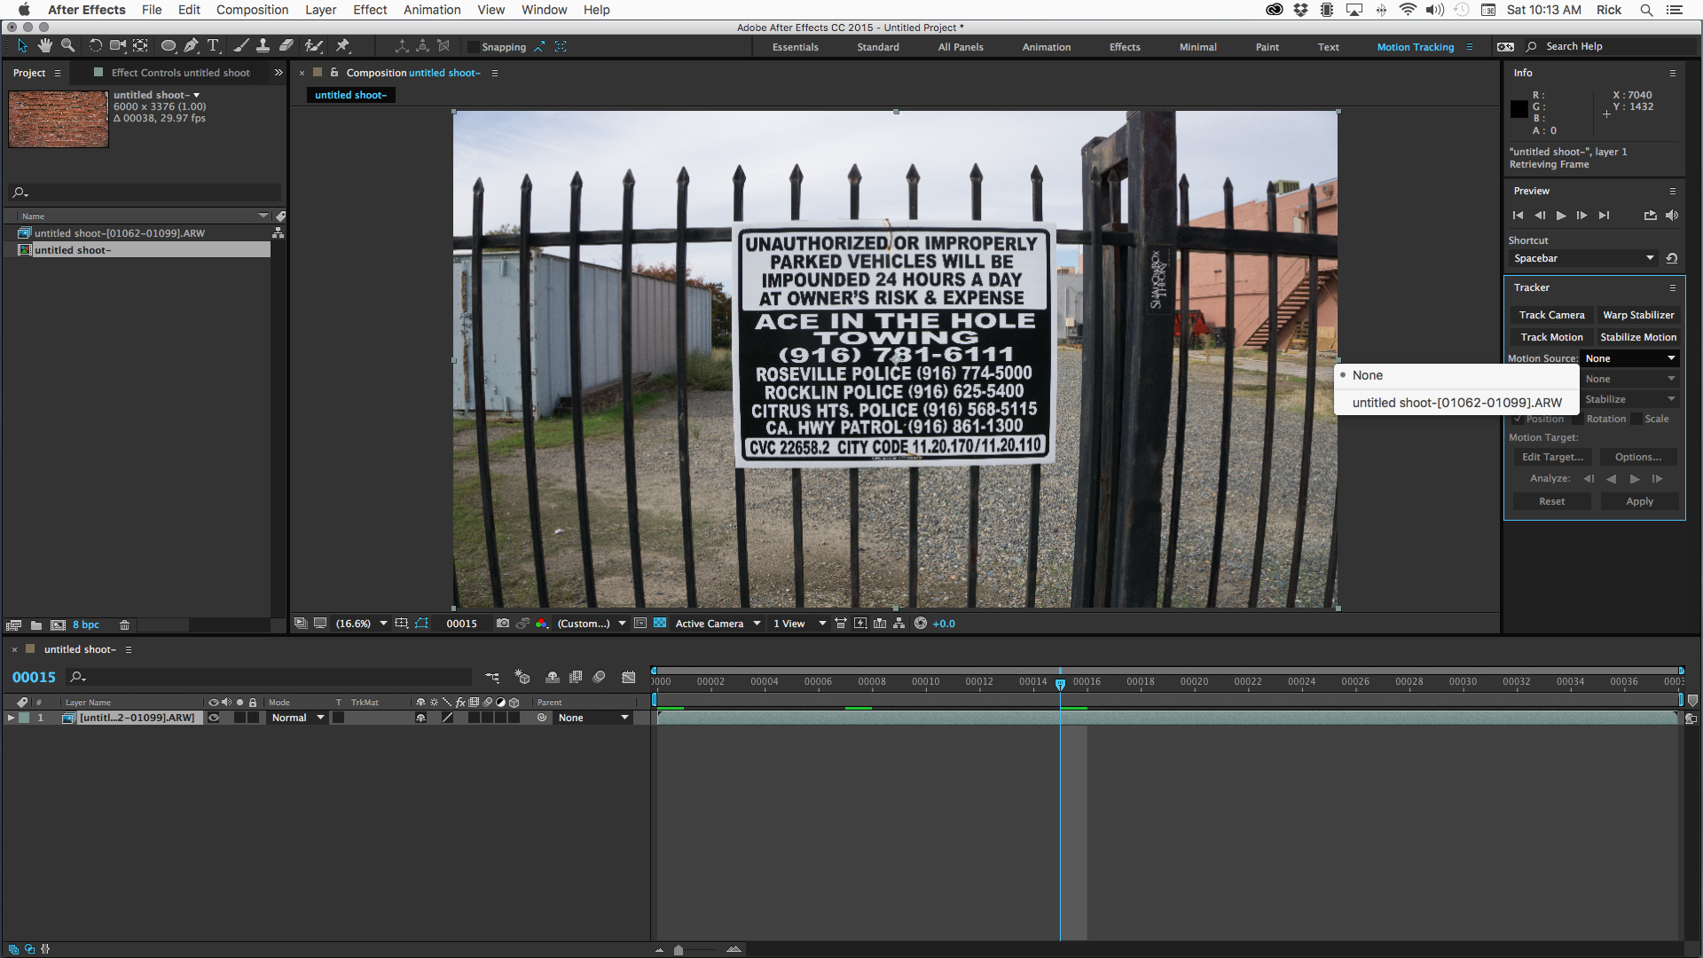Select the Puppet Pin tool
Screen dimensions: 1703x958
click(x=342, y=46)
